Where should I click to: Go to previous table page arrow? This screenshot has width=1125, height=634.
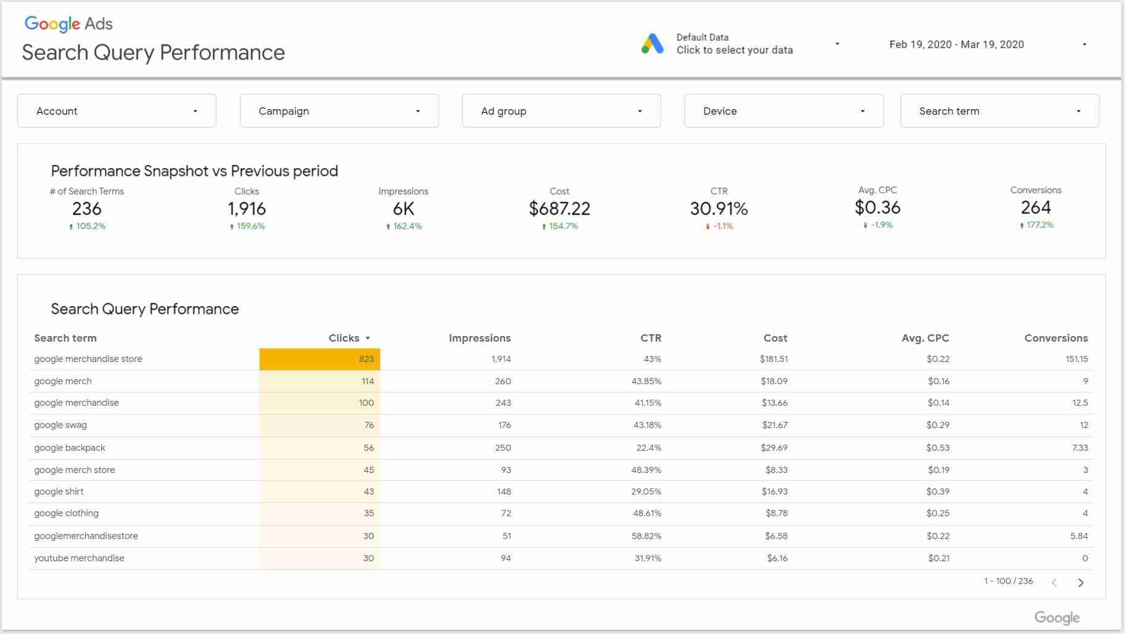click(1054, 582)
